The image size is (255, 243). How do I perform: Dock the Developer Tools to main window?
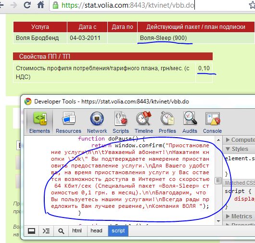(x=31, y=231)
